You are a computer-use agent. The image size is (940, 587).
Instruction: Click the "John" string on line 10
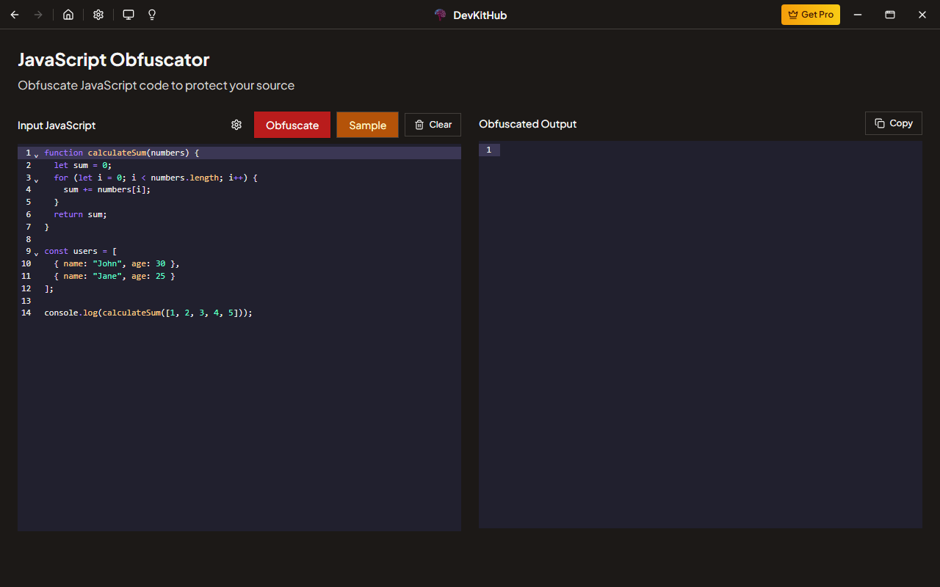coord(107,263)
